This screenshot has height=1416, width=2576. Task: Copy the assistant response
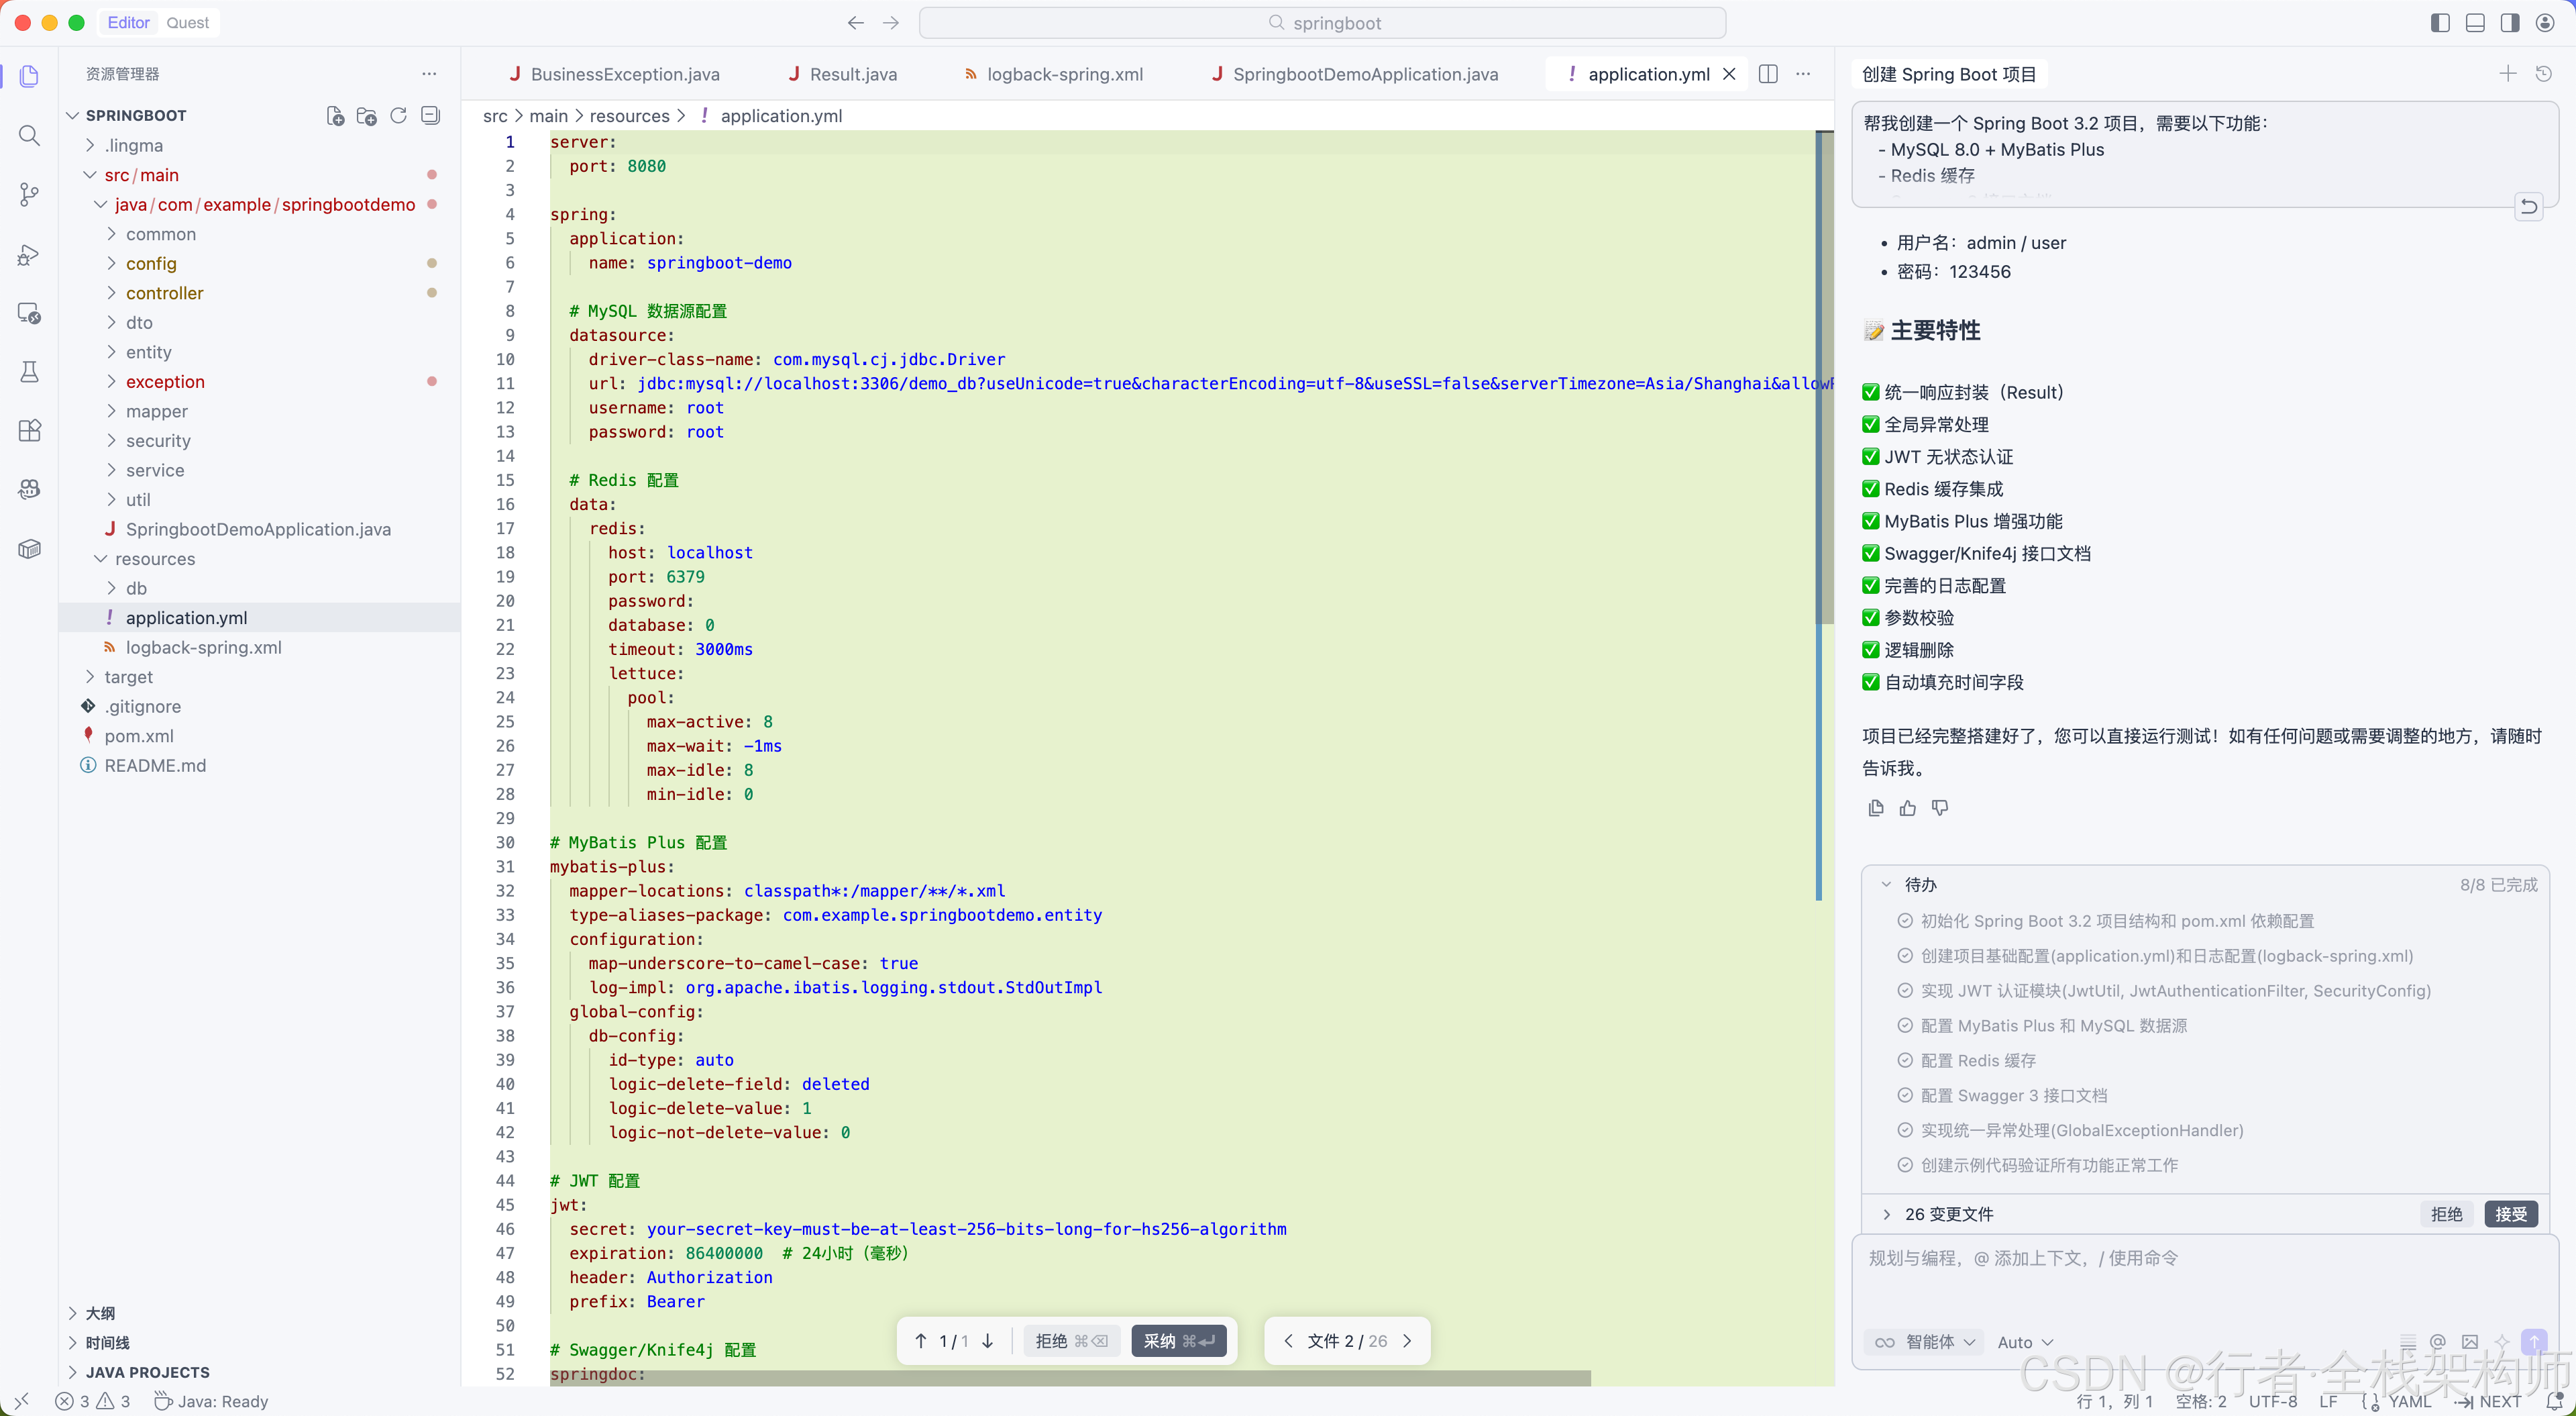tap(1875, 807)
